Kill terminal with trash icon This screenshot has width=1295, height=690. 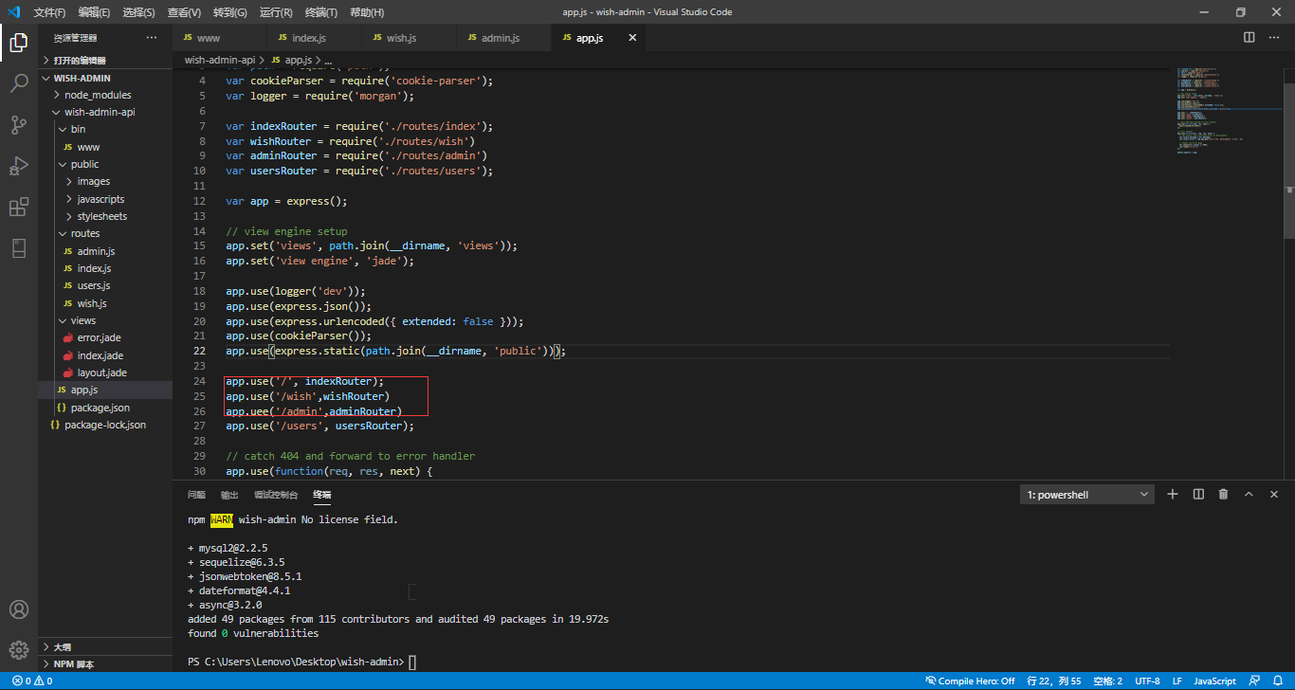click(1223, 494)
